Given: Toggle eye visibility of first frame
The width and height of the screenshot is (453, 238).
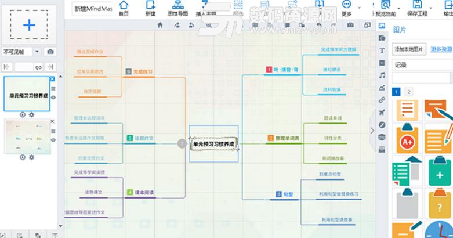Looking at the screenshot, I should (x=53, y=98).
